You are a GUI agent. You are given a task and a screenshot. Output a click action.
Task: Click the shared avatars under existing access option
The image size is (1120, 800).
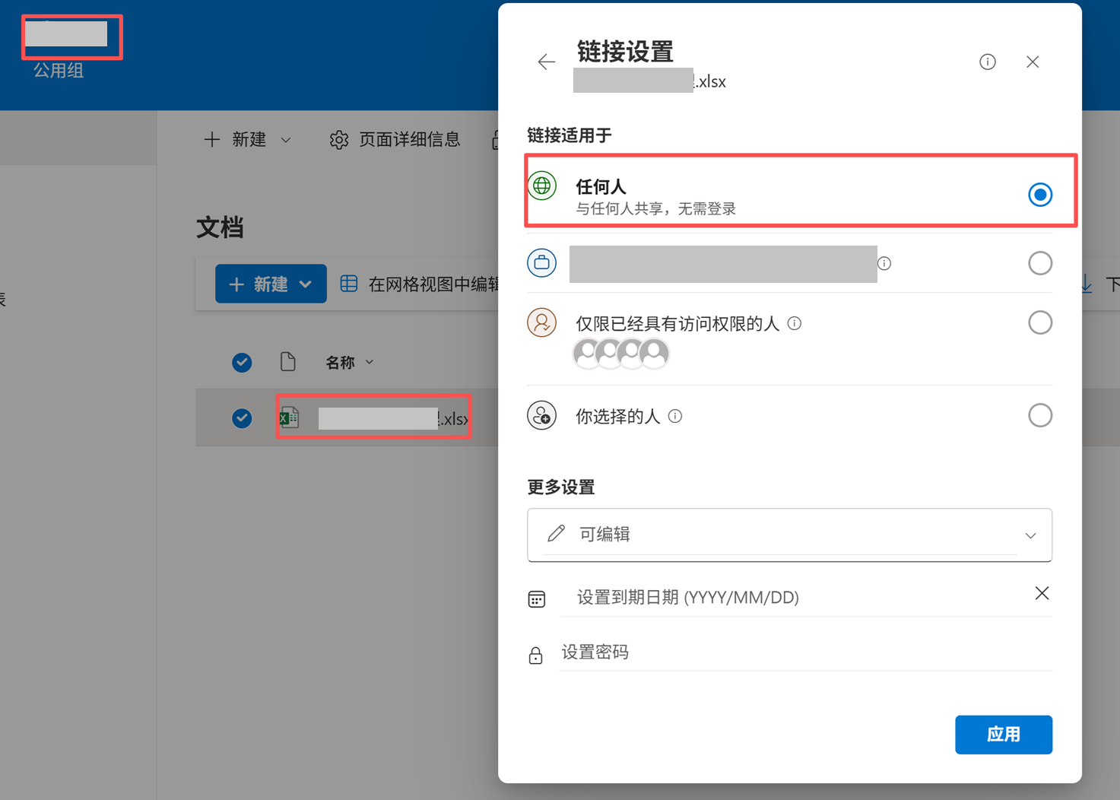[620, 354]
